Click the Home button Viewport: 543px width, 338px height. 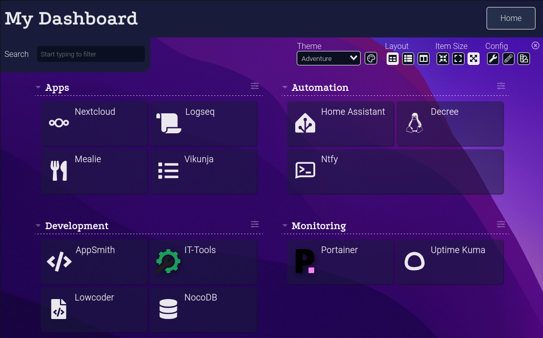tap(511, 18)
